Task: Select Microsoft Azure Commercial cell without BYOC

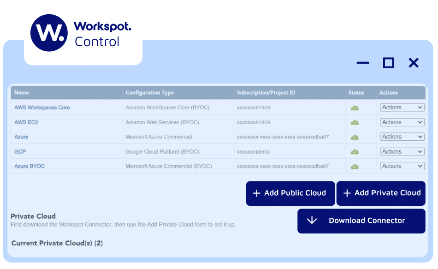Action: (x=159, y=137)
